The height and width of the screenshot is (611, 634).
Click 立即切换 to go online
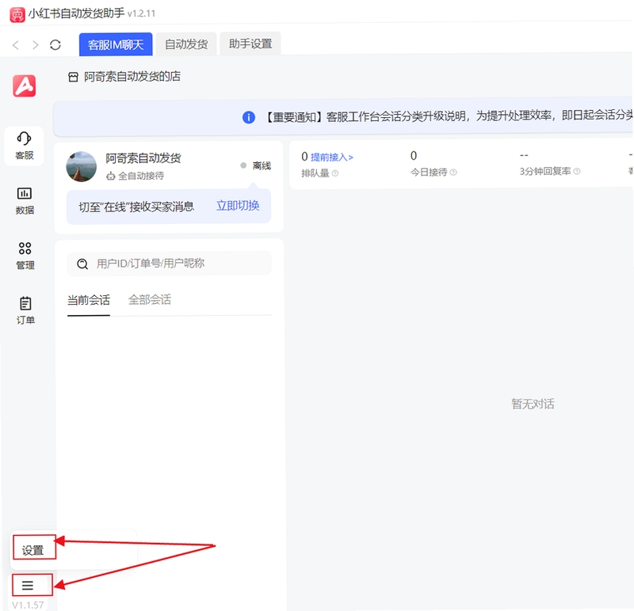click(x=238, y=206)
